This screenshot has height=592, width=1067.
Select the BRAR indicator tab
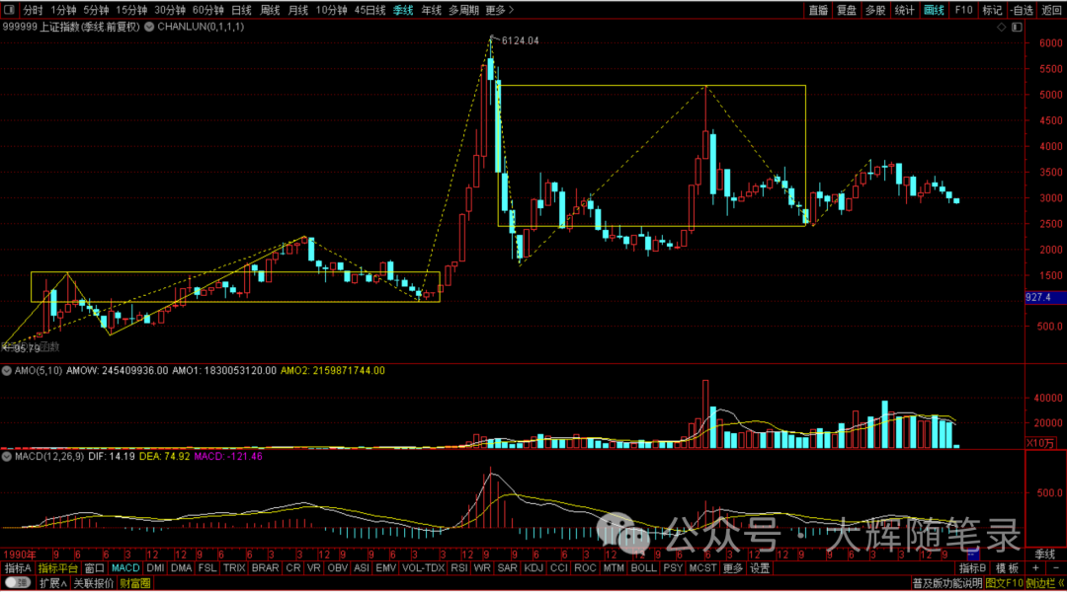[265, 568]
